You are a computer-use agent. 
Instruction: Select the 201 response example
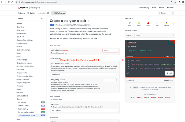(x=133, y=98)
